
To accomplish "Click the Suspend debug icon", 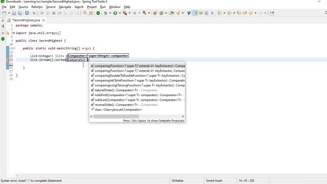I will coord(48,13).
